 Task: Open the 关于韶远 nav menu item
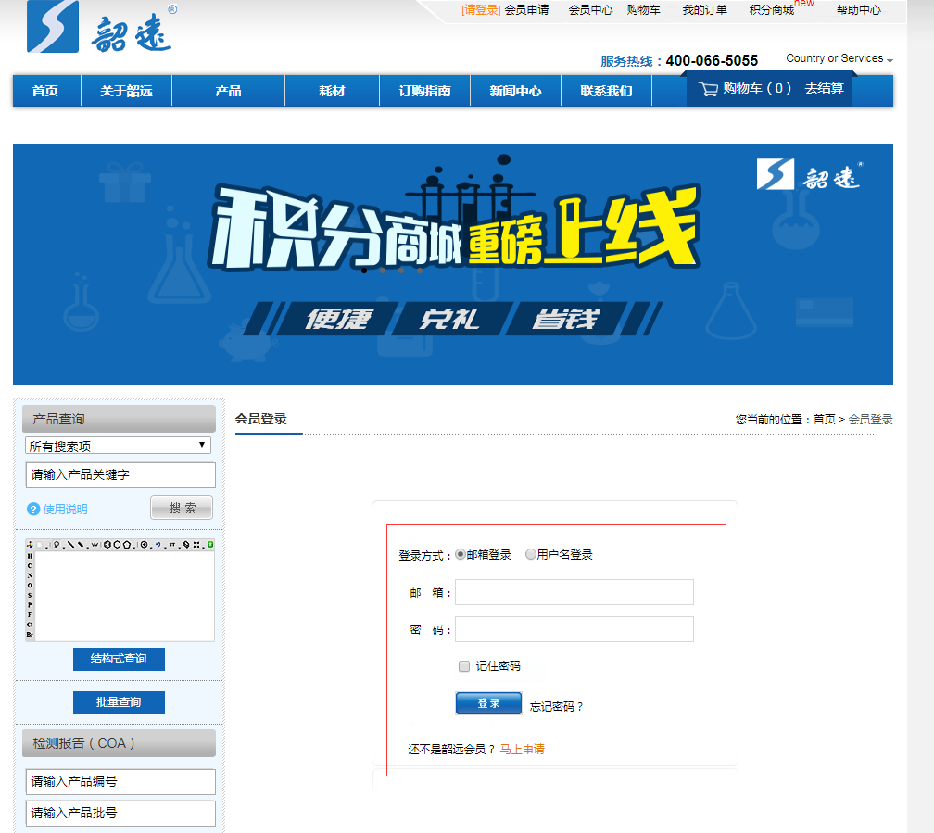(126, 91)
